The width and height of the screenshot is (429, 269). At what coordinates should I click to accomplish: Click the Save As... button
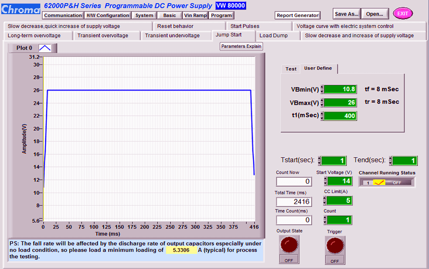(347, 14)
